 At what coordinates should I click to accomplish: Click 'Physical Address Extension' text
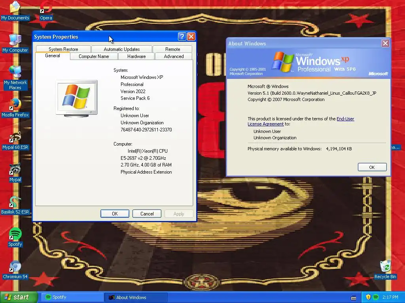146,172
